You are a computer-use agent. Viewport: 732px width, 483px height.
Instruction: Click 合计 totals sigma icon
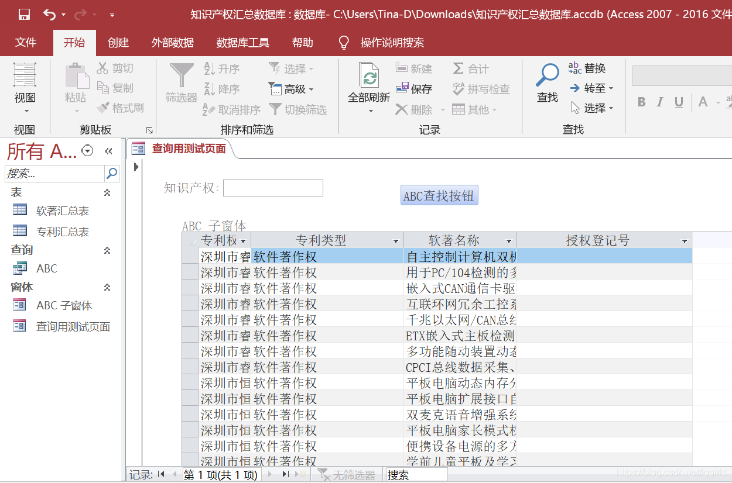(471, 68)
